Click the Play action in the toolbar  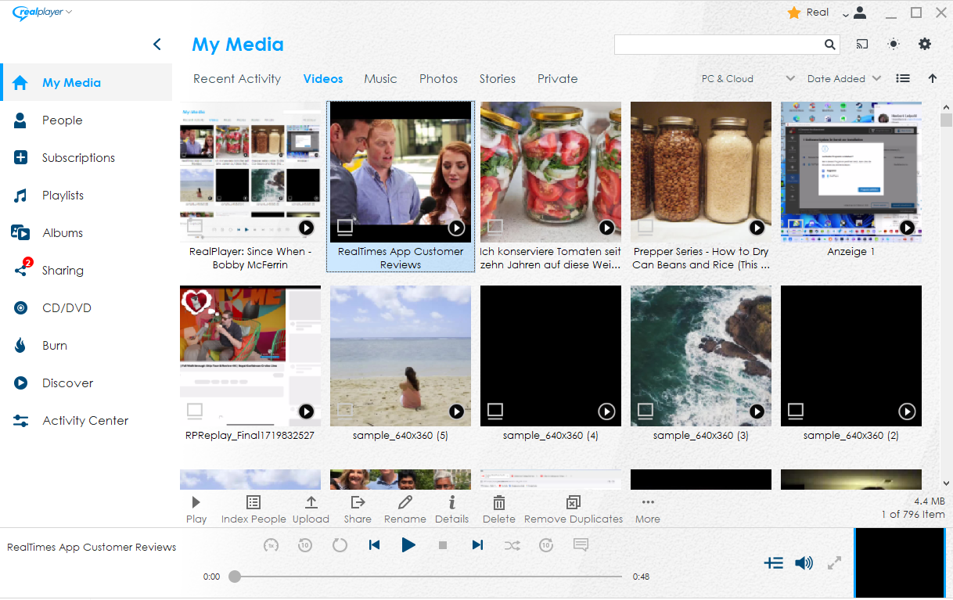[x=196, y=509]
